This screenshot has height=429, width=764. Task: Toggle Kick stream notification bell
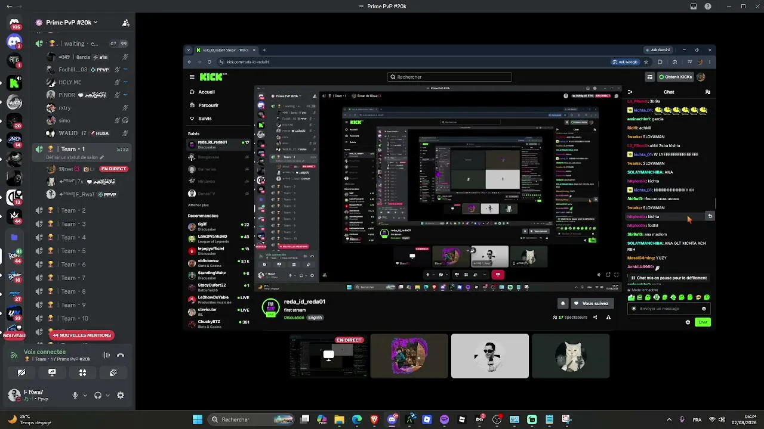click(x=562, y=303)
